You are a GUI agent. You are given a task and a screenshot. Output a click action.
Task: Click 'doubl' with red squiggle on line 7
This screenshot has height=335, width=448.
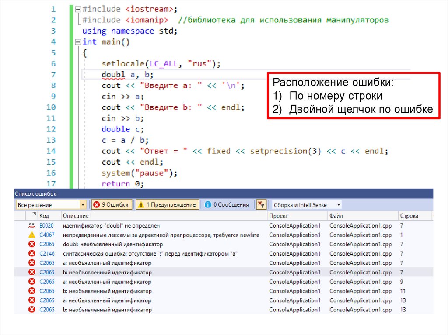[x=113, y=75]
